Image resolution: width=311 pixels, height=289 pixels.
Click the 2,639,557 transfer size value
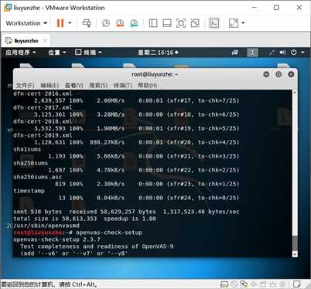click(x=50, y=100)
